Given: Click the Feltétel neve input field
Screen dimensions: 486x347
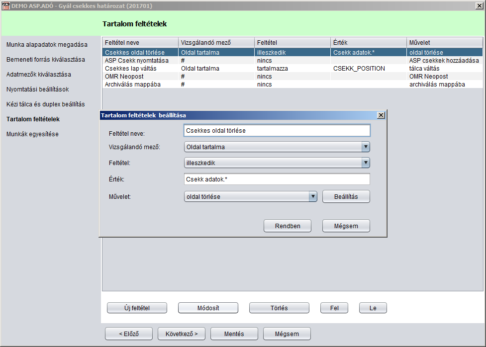Looking at the screenshot, I should pyautogui.click(x=277, y=130).
